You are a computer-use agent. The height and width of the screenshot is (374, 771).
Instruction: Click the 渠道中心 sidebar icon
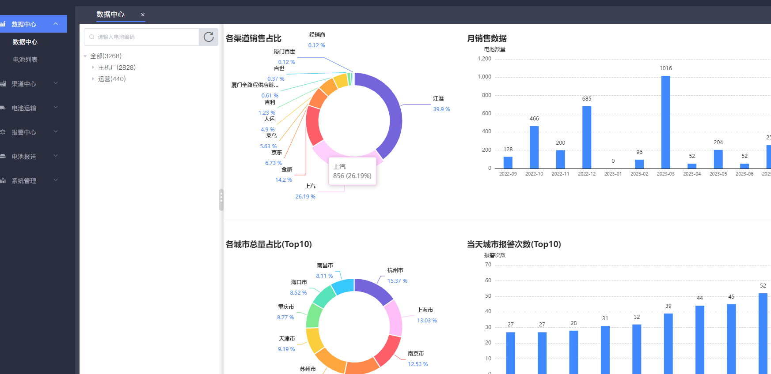coord(3,84)
